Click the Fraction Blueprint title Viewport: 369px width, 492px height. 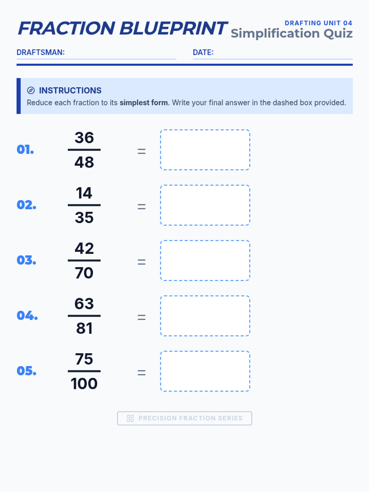click(x=122, y=28)
